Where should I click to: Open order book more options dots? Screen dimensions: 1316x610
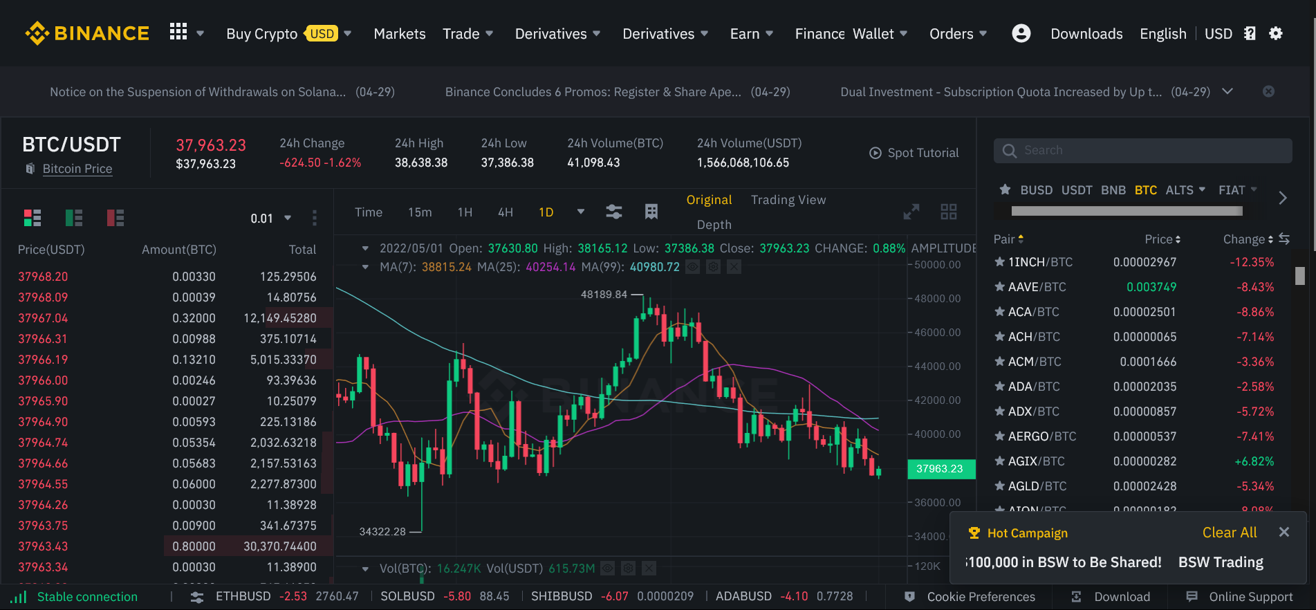click(315, 218)
